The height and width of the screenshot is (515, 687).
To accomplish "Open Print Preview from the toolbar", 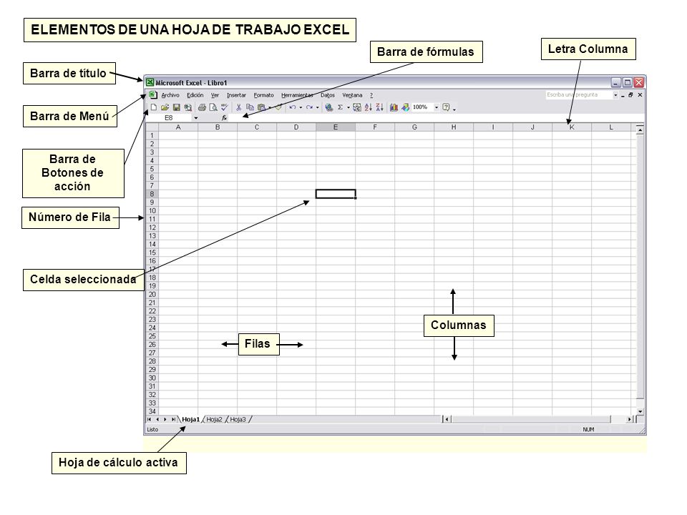I will [x=213, y=107].
